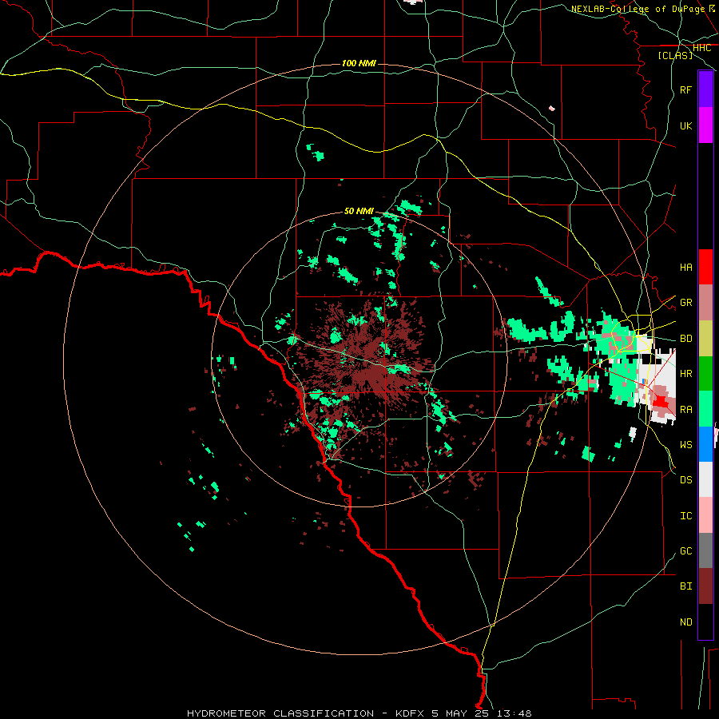This screenshot has width=719, height=719.
Task: Click the yellow BD legend color swatch
Action: [705, 339]
